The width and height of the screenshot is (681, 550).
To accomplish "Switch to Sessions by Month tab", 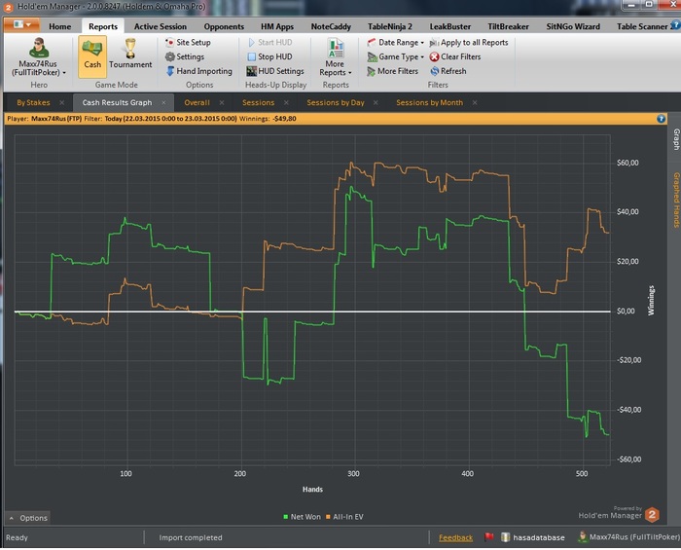I will coord(429,102).
